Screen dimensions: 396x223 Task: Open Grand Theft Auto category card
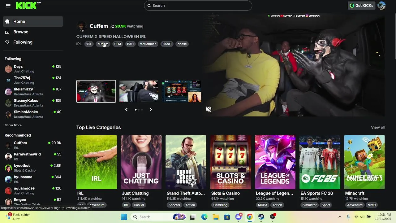[186, 162]
